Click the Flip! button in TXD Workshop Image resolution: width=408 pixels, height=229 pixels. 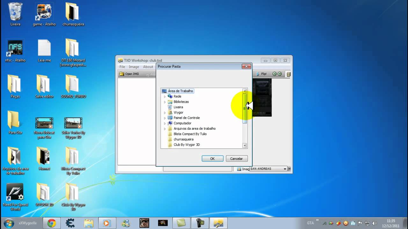coord(261,74)
